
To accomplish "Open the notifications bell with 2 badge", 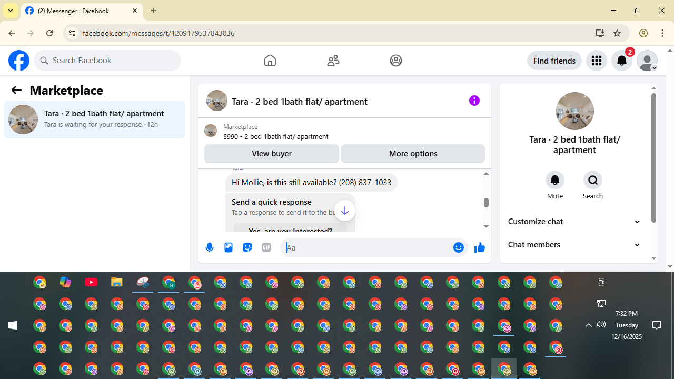I will coord(622,61).
